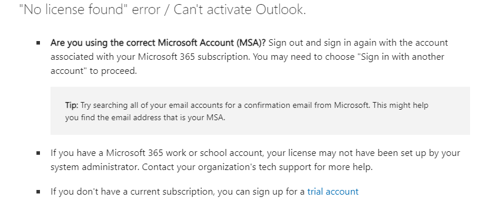Click inside the gray tip box
Viewport: 493px width, 214px height.
coord(260,111)
